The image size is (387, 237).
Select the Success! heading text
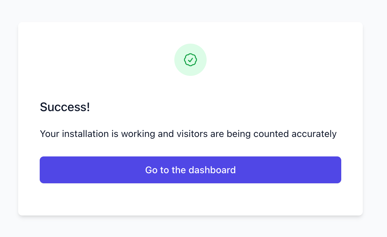65,107
